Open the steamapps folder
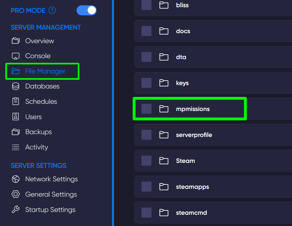The image size is (292, 226). pyautogui.click(x=192, y=187)
